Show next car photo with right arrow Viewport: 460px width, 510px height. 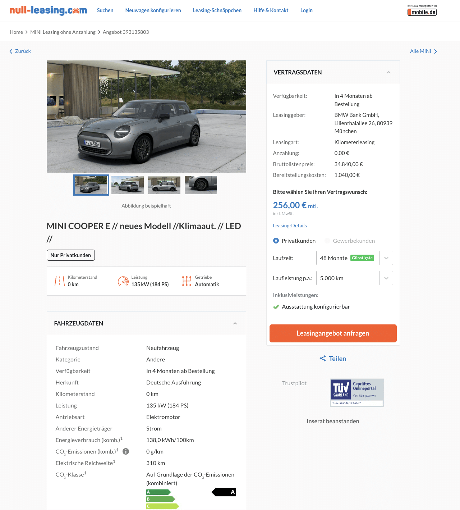(x=241, y=117)
